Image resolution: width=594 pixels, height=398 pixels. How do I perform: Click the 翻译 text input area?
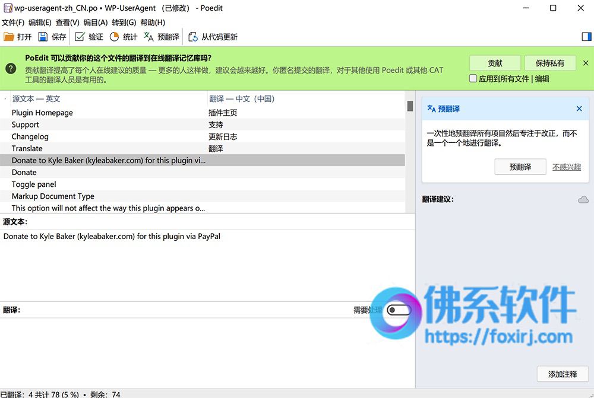[207, 352]
